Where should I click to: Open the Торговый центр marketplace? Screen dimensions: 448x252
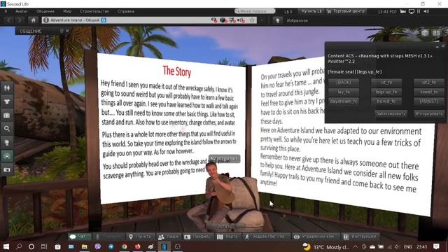click(346, 11)
